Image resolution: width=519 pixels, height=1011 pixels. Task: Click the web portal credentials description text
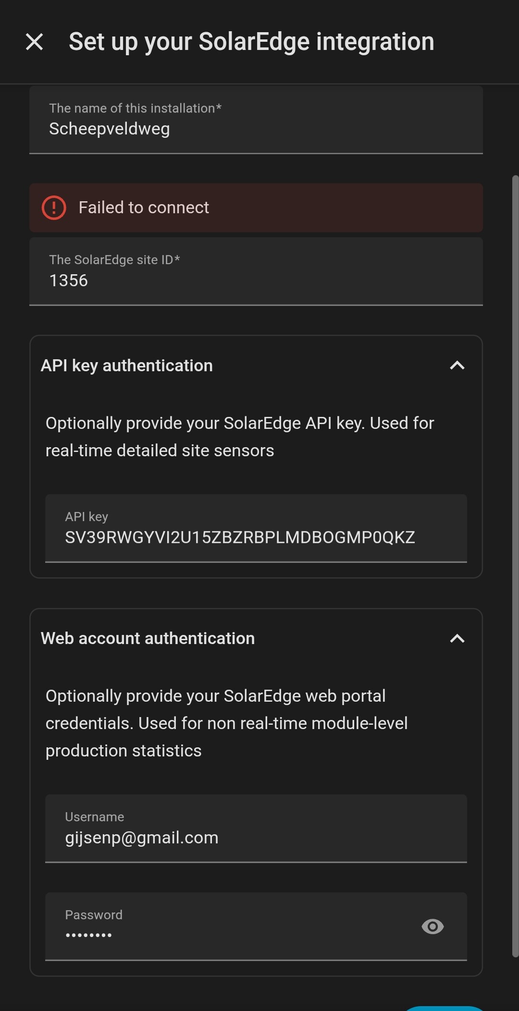pos(226,723)
